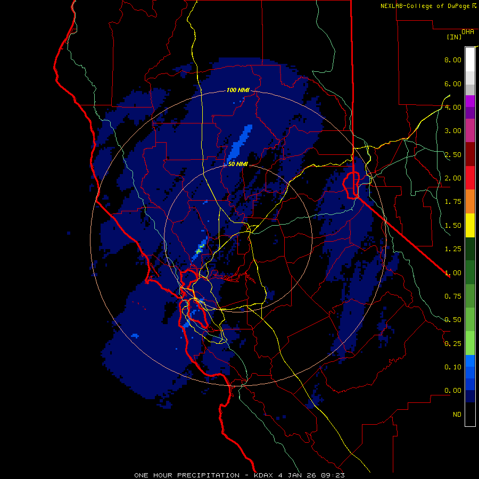
Task: Click the ONE HOUR PRECIPITATION title caption
Action: coord(240,475)
